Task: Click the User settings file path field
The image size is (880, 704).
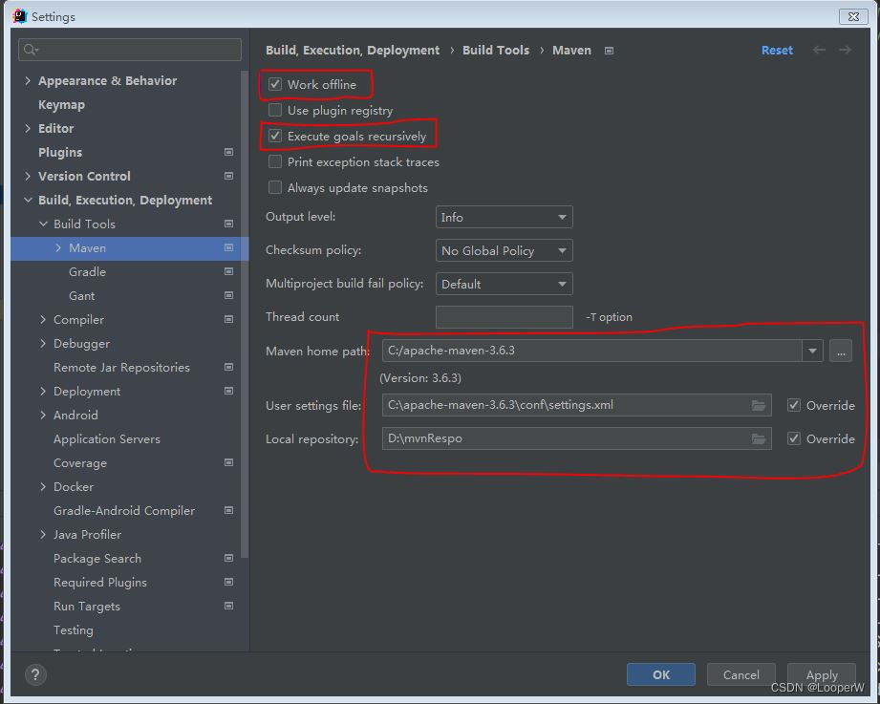Action: coord(576,405)
